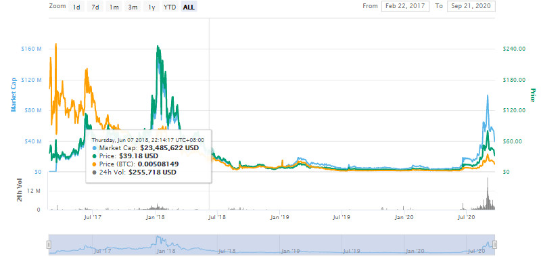
Task: Set zoom range to 1d
Action: pyautogui.click(x=76, y=7)
